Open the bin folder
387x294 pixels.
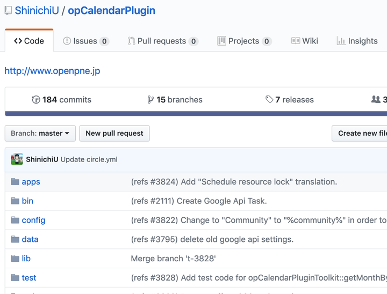click(x=27, y=201)
